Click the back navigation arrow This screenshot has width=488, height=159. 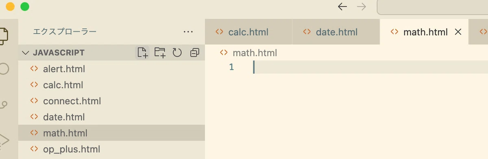click(x=342, y=7)
